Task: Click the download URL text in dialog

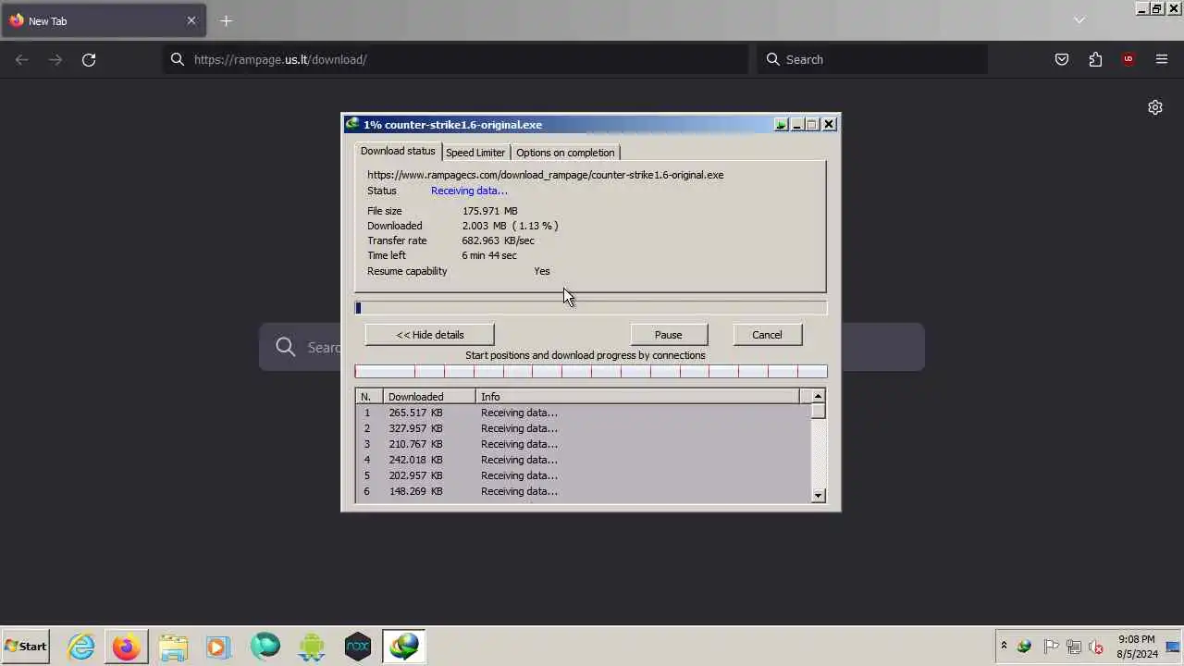Action: pos(546,175)
